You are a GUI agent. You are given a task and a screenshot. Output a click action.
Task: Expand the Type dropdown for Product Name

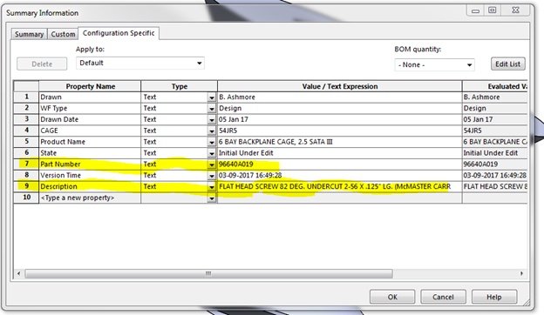212,142
